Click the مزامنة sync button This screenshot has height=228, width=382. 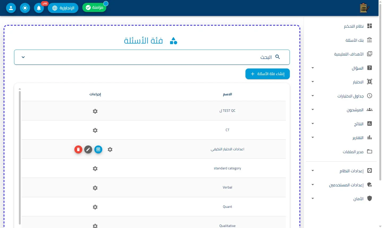(94, 7)
